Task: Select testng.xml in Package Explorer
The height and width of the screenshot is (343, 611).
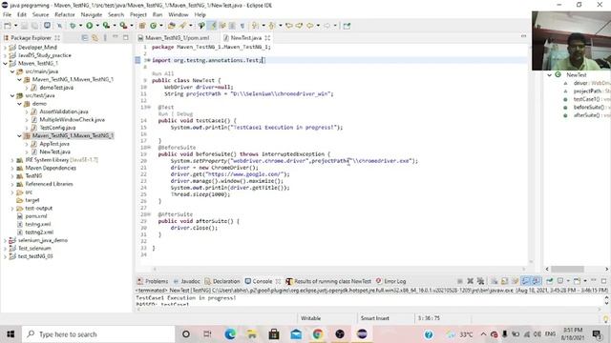Action: 38,225
